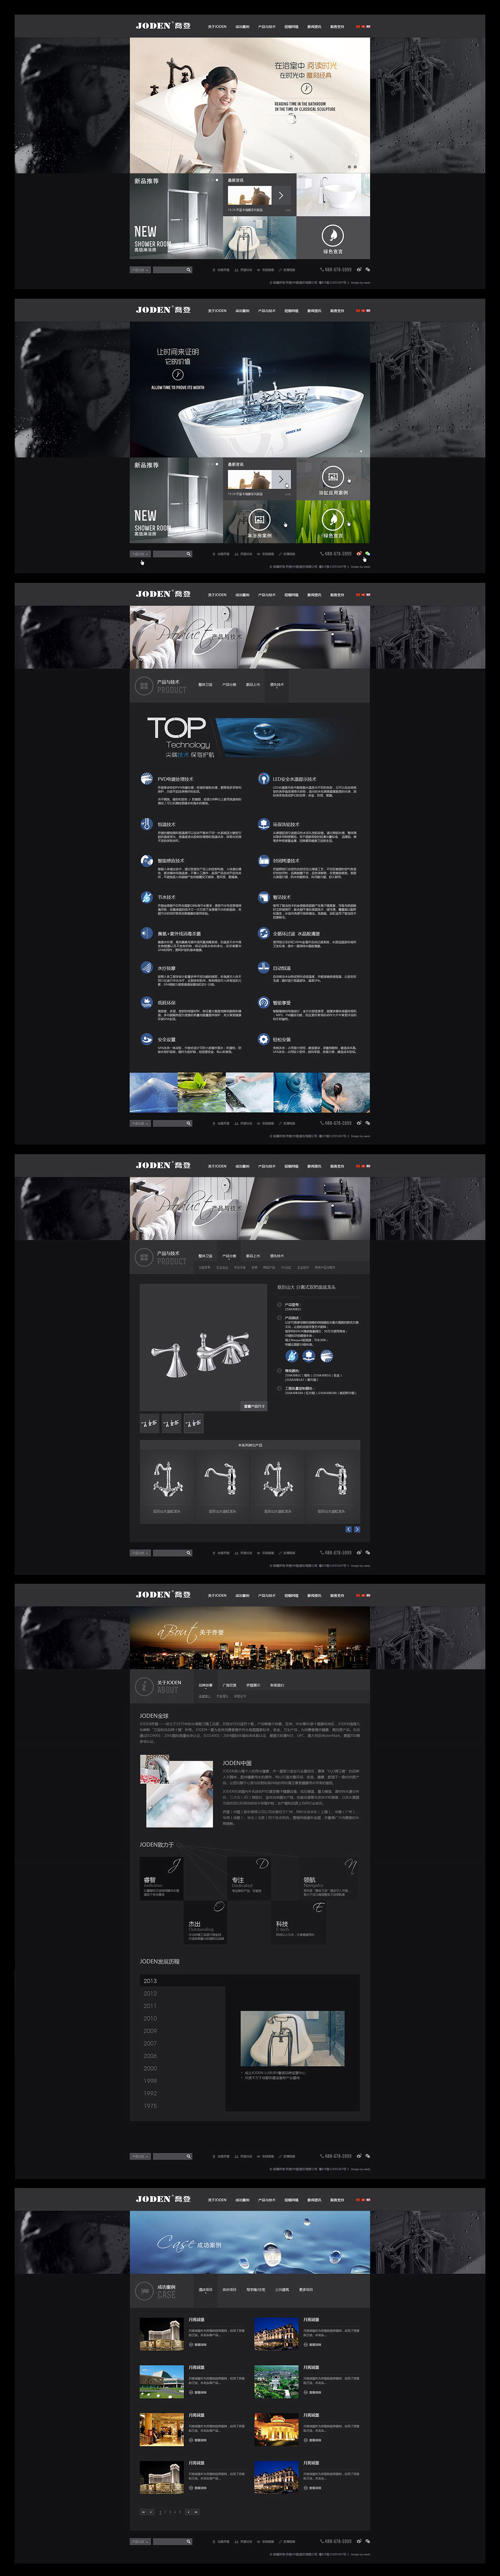This screenshot has height=2576, width=500.
Task: Click PVD电镀处理技术 icon on TOP Technology page
Action: [x=147, y=778]
